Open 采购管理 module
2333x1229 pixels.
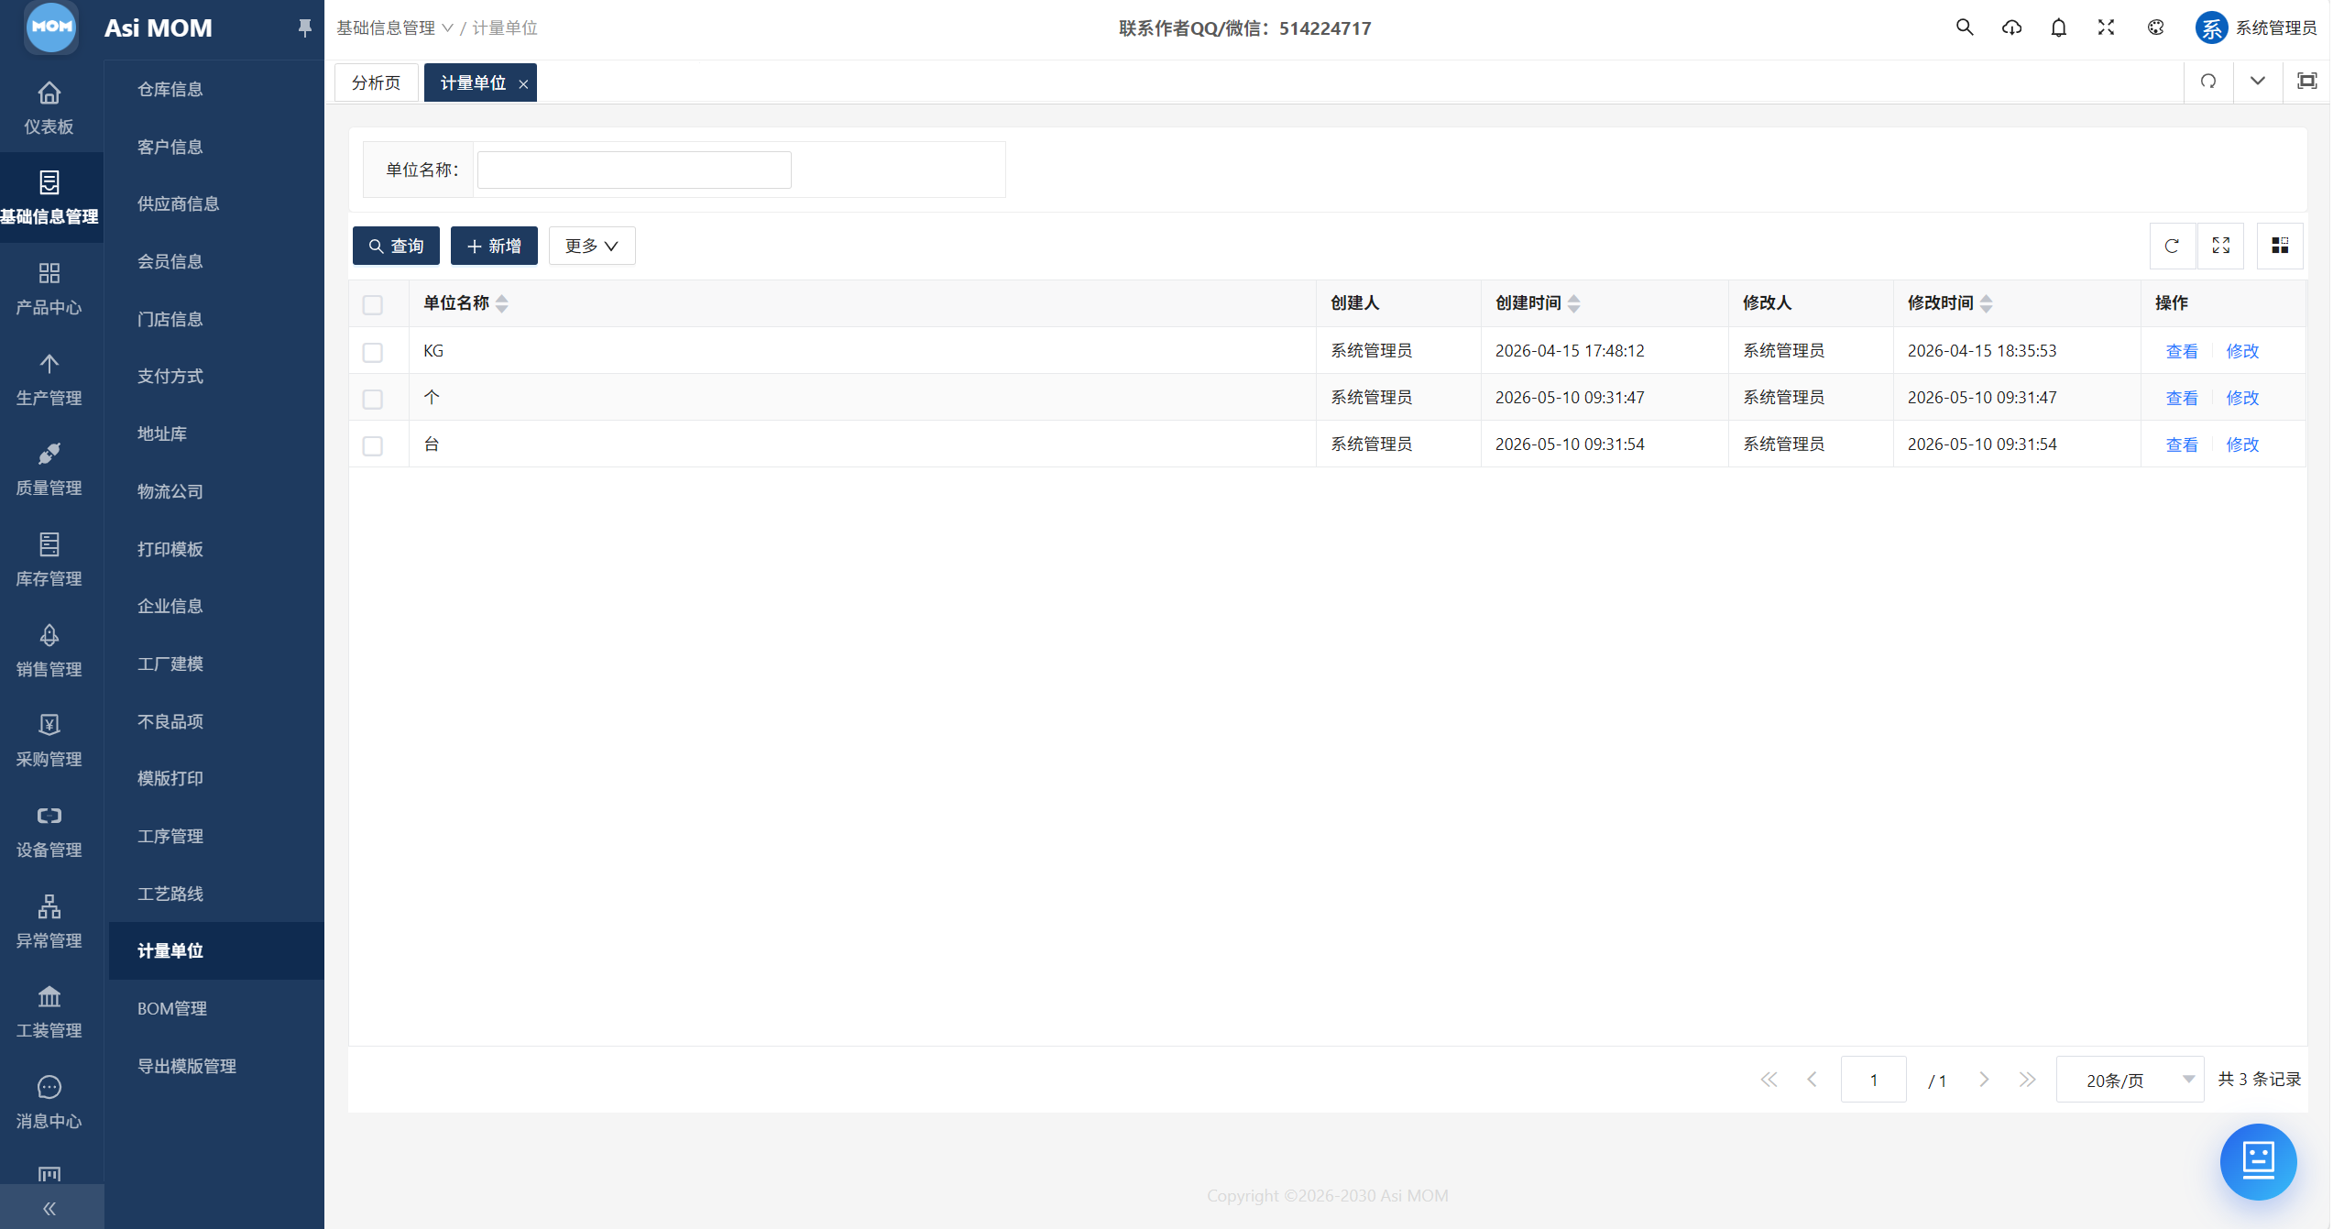pos(49,740)
